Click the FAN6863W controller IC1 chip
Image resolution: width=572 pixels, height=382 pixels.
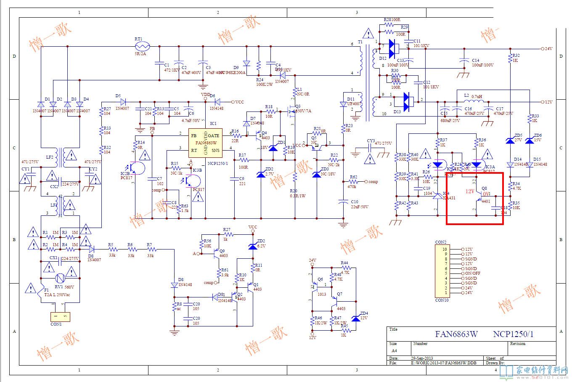click(204, 143)
